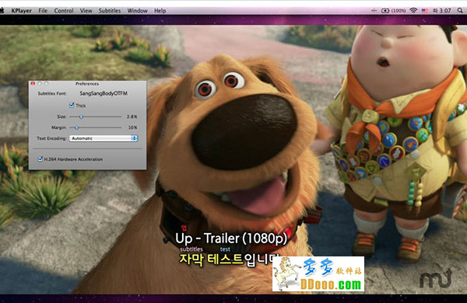Click the SangSangBodyOTFM subtitles font name
467x303 pixels.
coord(104,93)
